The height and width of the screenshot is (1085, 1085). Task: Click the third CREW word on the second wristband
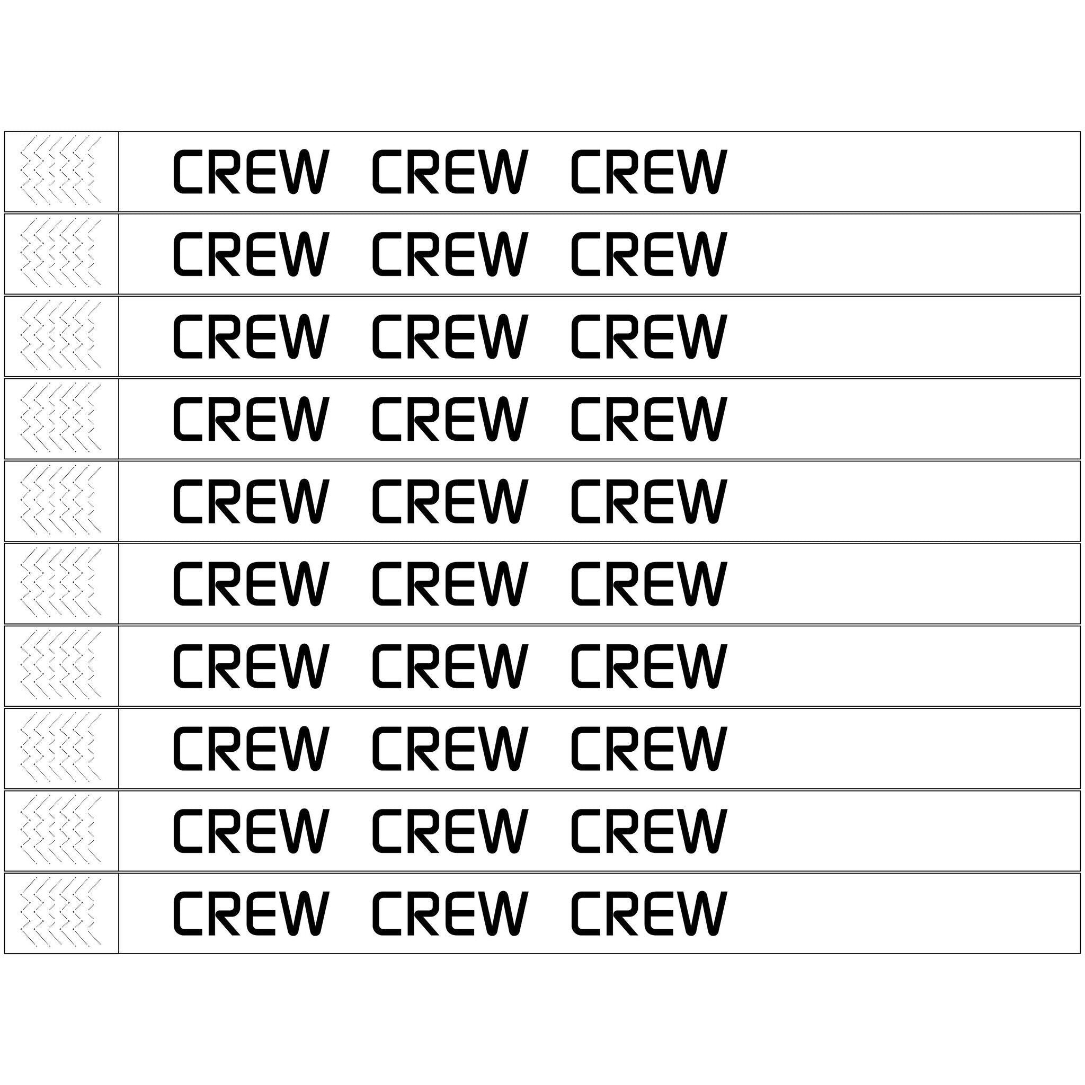click(x=648, y=254)
